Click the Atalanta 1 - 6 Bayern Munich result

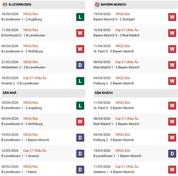pos(114,172)
